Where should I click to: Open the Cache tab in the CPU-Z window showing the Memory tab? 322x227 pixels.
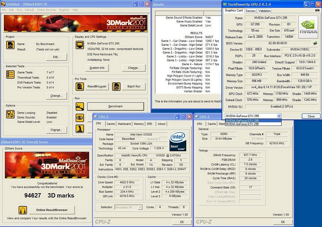(212, 124)
